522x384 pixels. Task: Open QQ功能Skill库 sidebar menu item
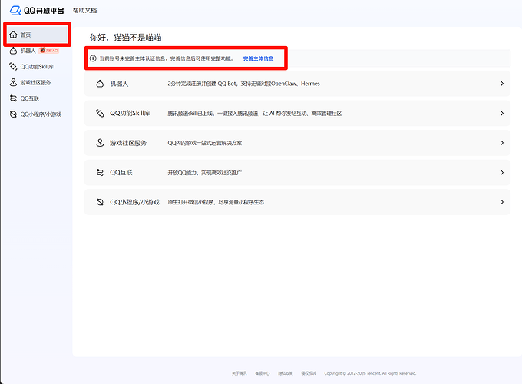pos(37,67)
